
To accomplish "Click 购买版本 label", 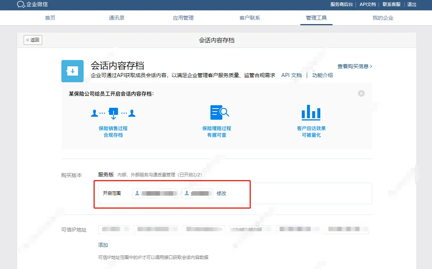I will (72, 175).
